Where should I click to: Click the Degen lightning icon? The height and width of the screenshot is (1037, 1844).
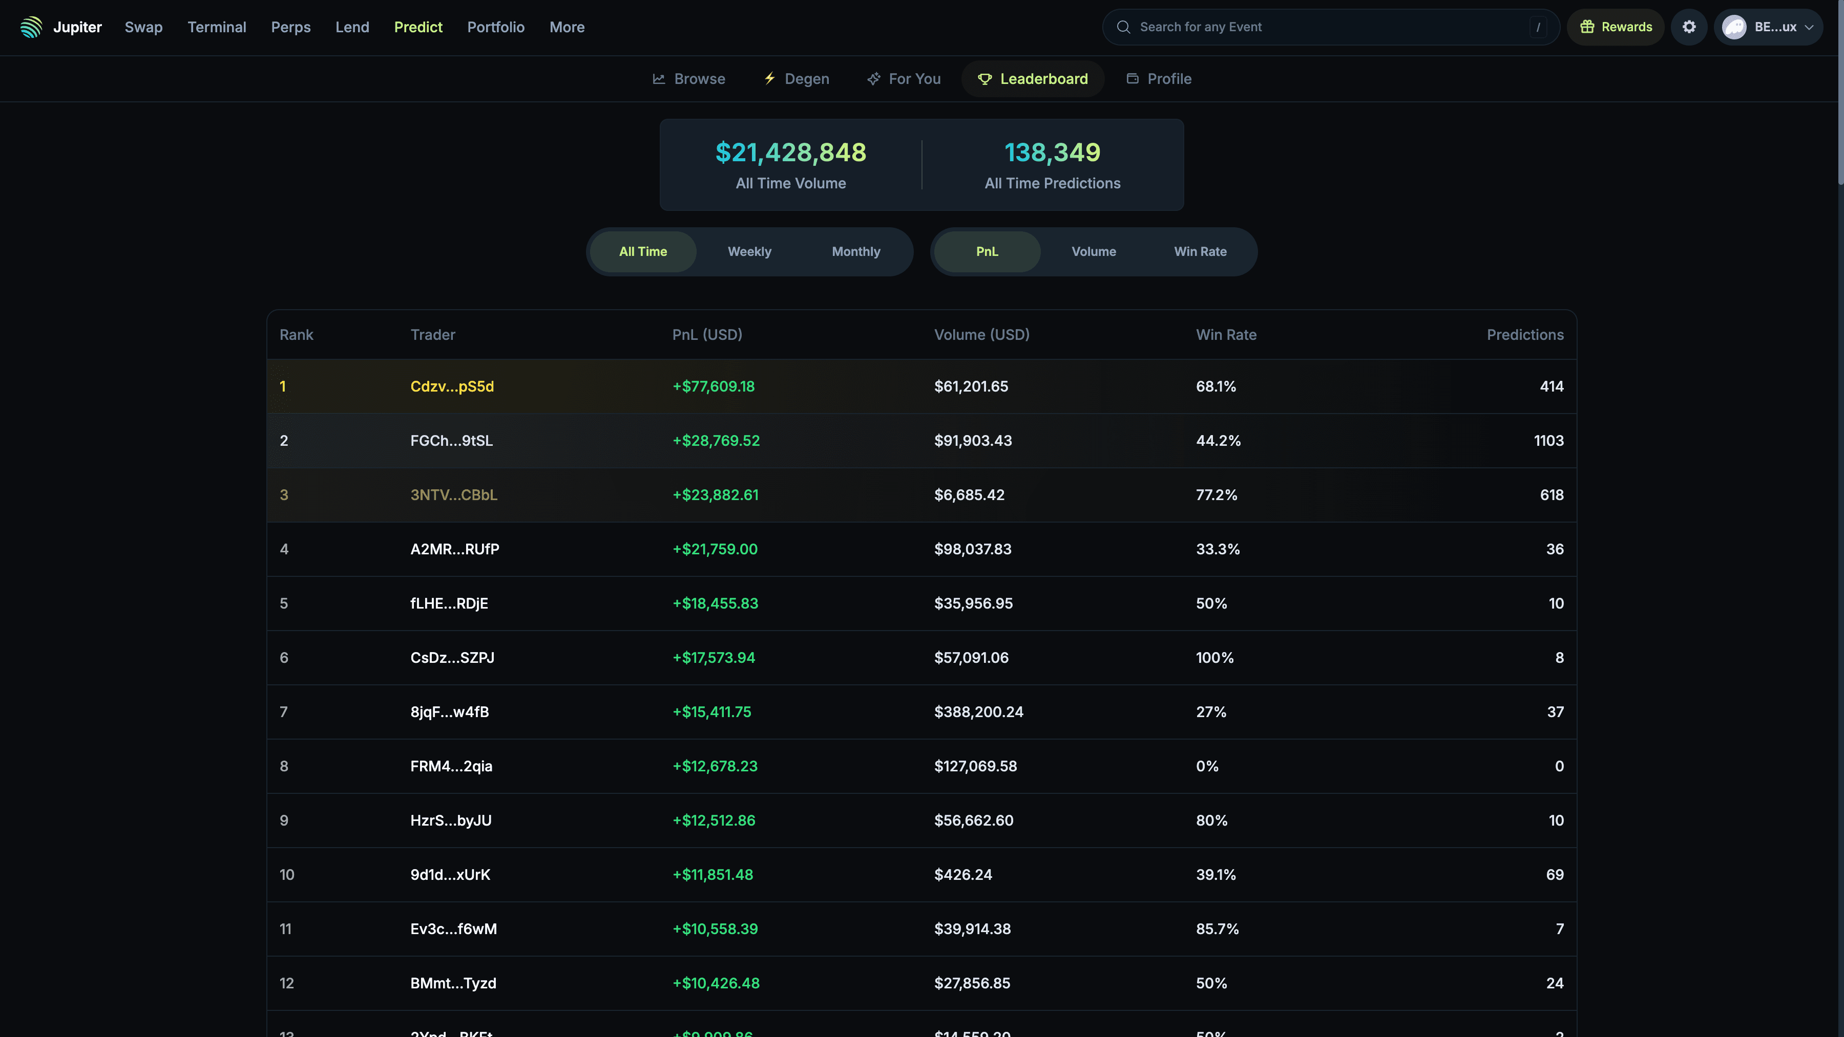pyautogui.click(x=769, y=79)
